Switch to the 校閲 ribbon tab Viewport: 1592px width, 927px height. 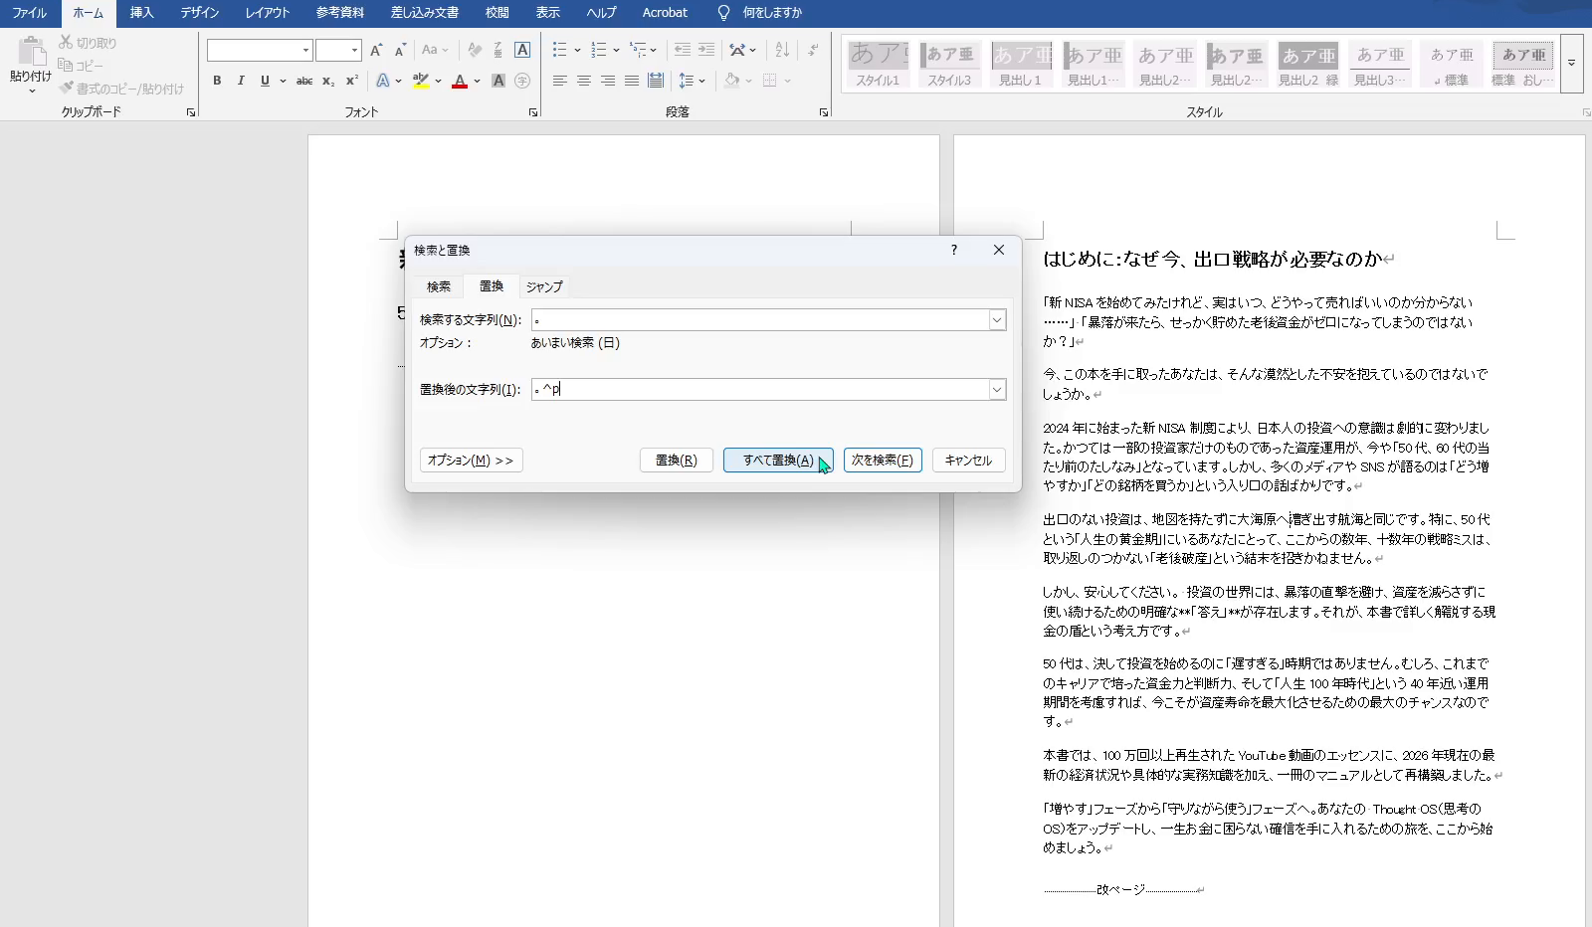pyautogui.click(x=497, y=13)
